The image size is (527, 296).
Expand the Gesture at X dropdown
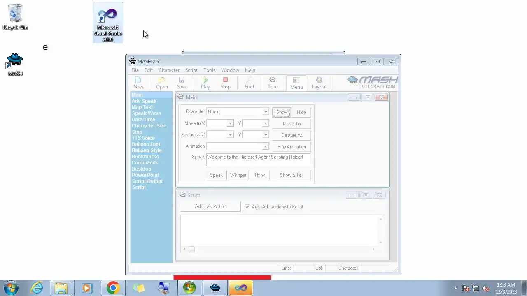[x=230, y=135]
